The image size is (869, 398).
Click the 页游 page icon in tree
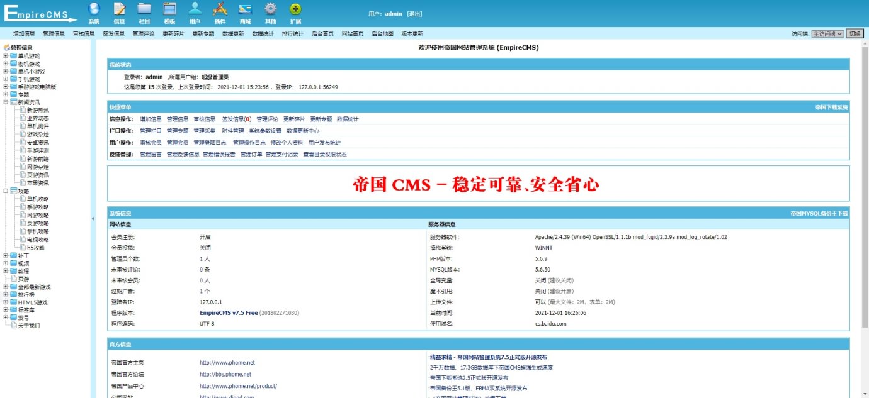point(14,278)
